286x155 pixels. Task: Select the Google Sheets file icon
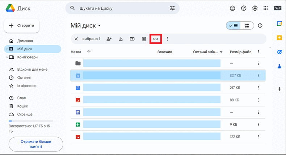coord(78,125)
